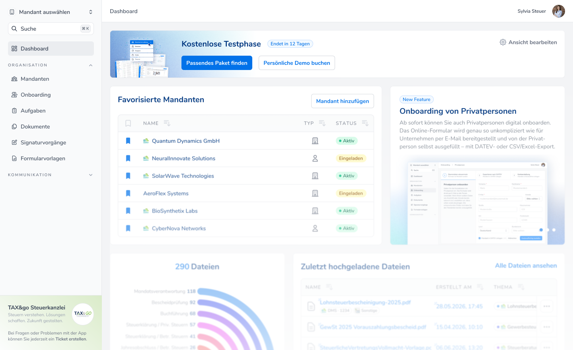Viewport: 573px width, 350px height.
Task: Click the Dashboard grid icon
Action: (x=14, y=49)
